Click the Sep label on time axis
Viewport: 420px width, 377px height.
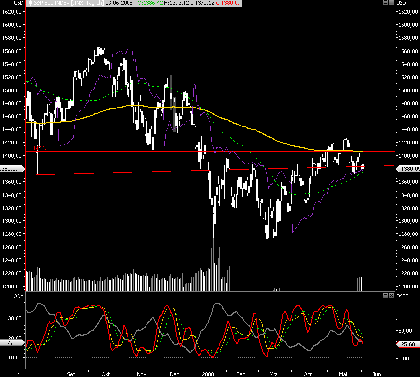tap(71, 374)
